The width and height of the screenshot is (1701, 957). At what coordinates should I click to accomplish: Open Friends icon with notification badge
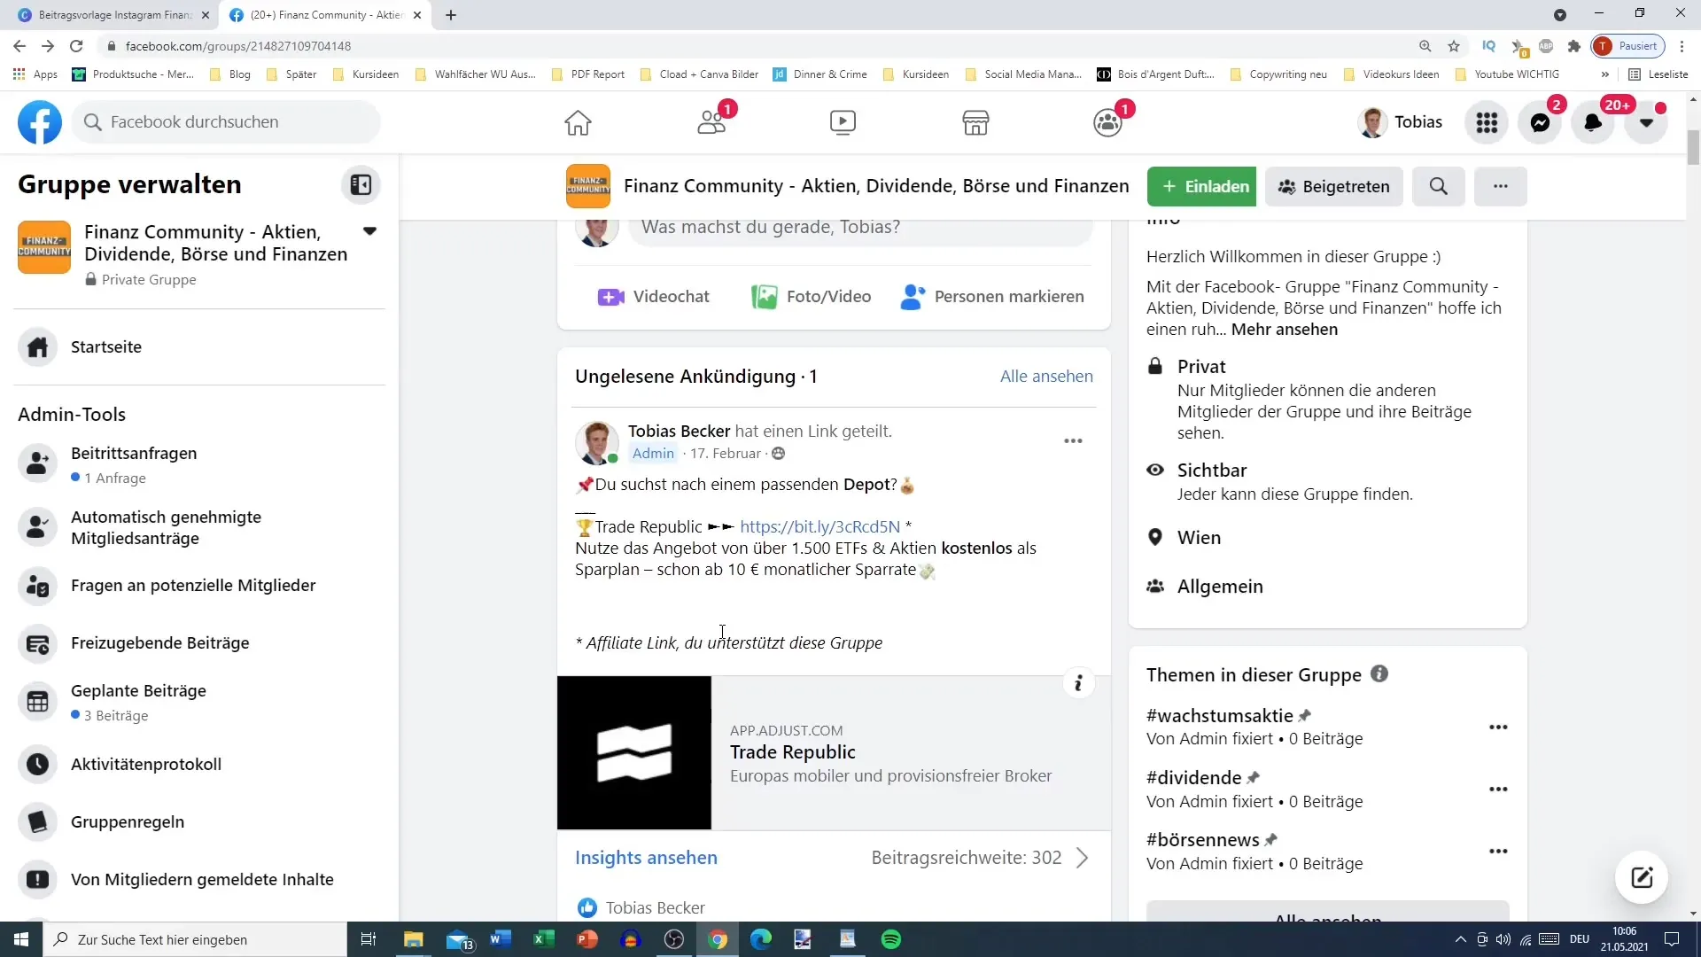coord(712,122)
